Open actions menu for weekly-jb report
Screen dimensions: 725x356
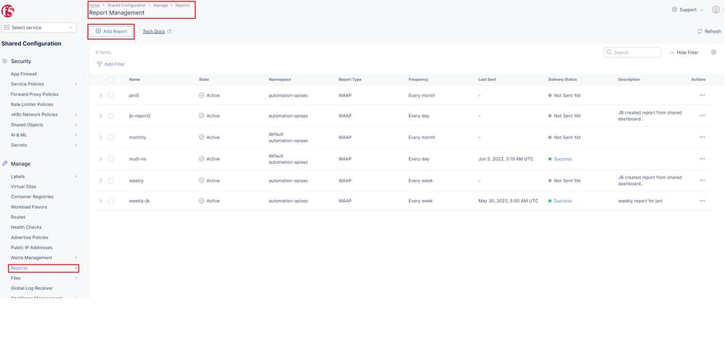[x=702, y=201]
